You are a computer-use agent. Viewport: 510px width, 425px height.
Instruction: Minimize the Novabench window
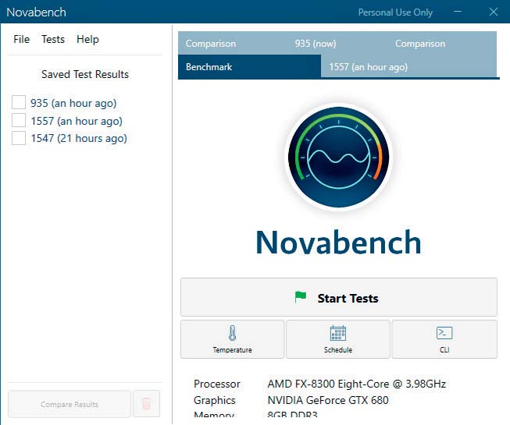[458, 12]
